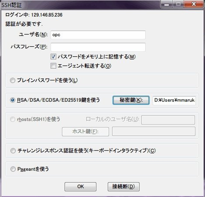Viewport: 205px width, 197px height.
Task: Click the maximize icon in title bar
Action: tap(178, 4)
